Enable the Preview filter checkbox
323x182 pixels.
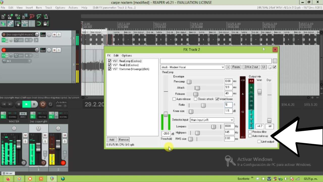tap(250, 132)
